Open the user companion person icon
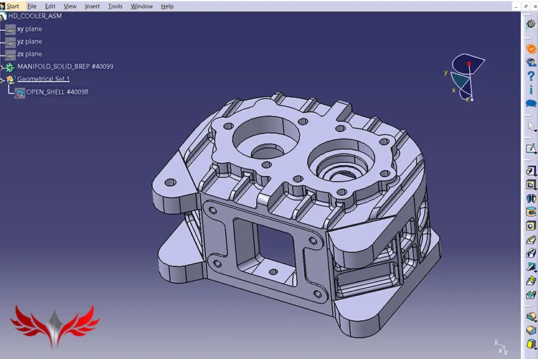 pyautogui.click(x=531, y=62)
